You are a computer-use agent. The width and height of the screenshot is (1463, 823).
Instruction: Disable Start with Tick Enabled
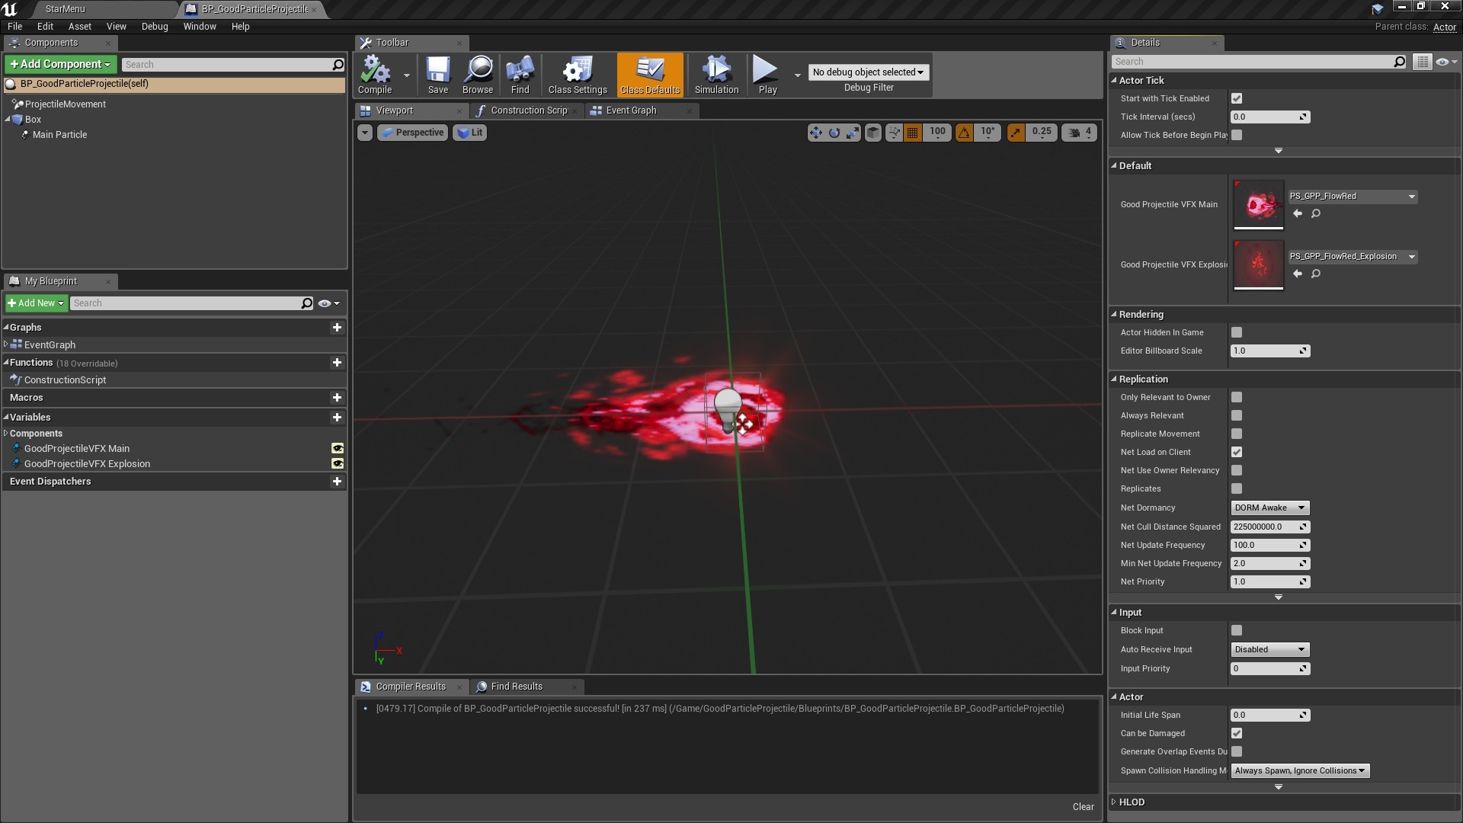1236,98
